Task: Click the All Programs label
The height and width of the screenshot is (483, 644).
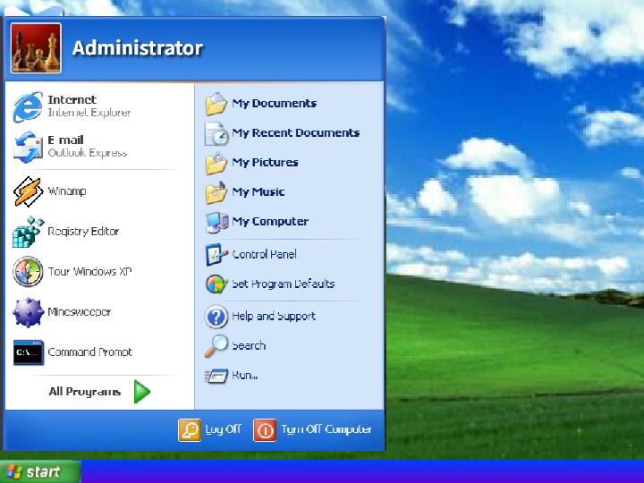Action: click(85, 392)
